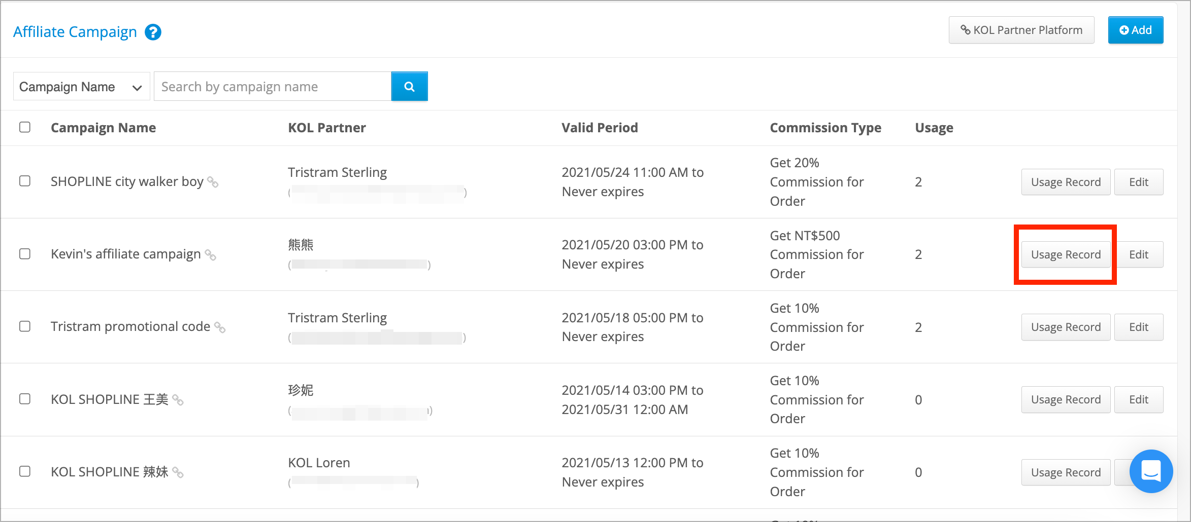Click link icon beside KOL SHOPLINE 王美

(x=178, y=400)
